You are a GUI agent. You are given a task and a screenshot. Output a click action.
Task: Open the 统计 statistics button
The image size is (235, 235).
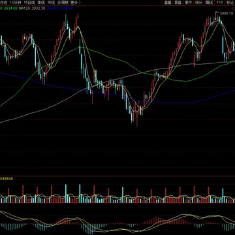[x=198, y=3]
